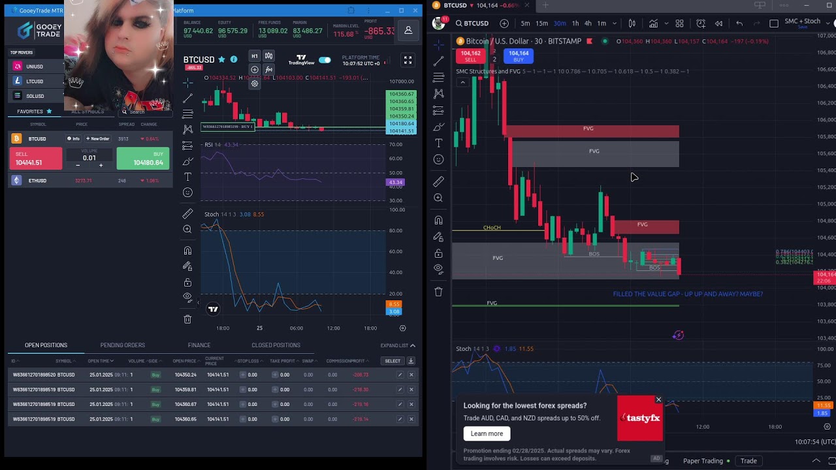
Task: Toggle the TradingView chart switch
Action: pyautogui.click(x=325, y=60)
